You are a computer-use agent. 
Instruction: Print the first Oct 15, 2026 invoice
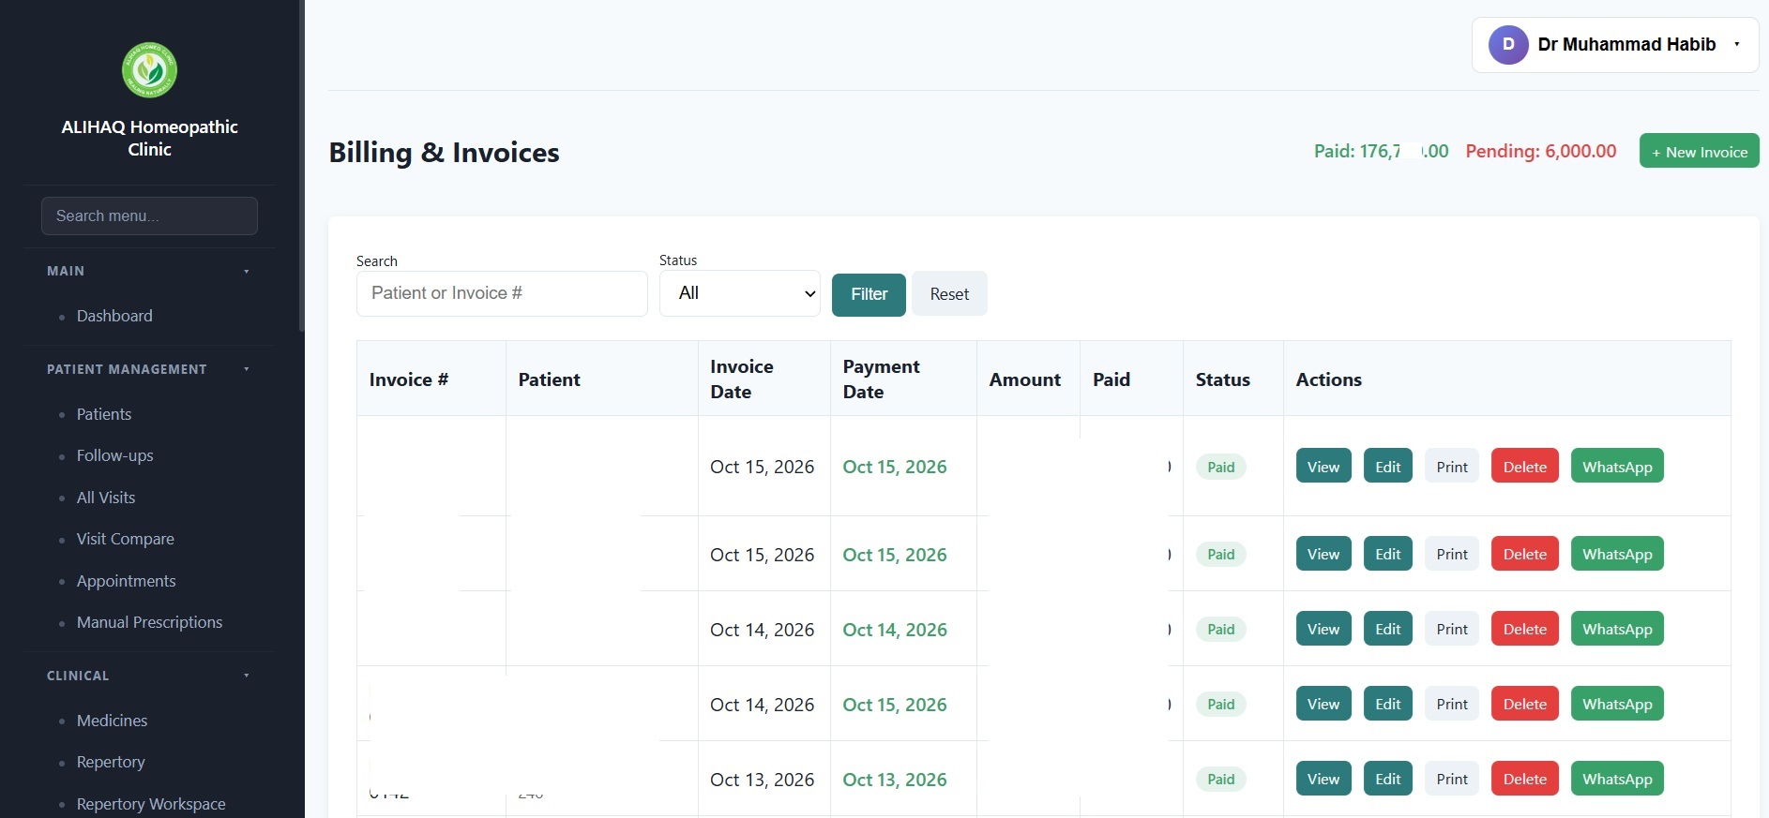click(x=1452, y=467)
